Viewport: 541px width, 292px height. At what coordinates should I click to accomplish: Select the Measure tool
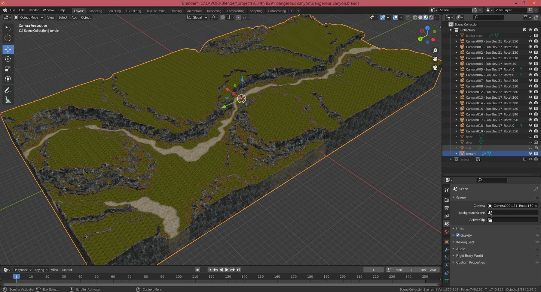[x=8, y=100]
